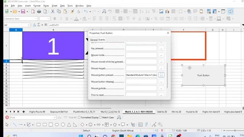This screenshot has height=137, width=244.
Task: Click the Function Wizard fx icon
Action: coord(35,25)
